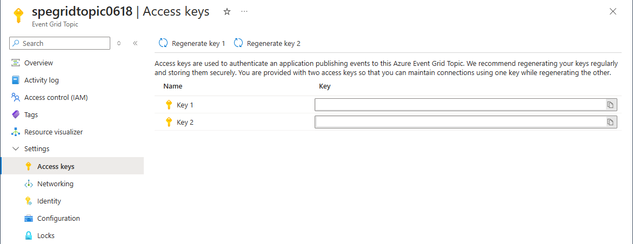Favorite this resource with the star icon
Viewport: 633px width, 244px height.
click(227, 12)
